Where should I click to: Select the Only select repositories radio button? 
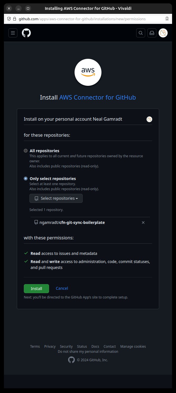click(x=26, y=179)
